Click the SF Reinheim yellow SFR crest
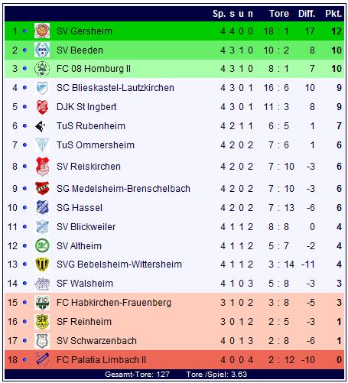Image resolution: width=348 pixels, height=383 pixels. 42,322
